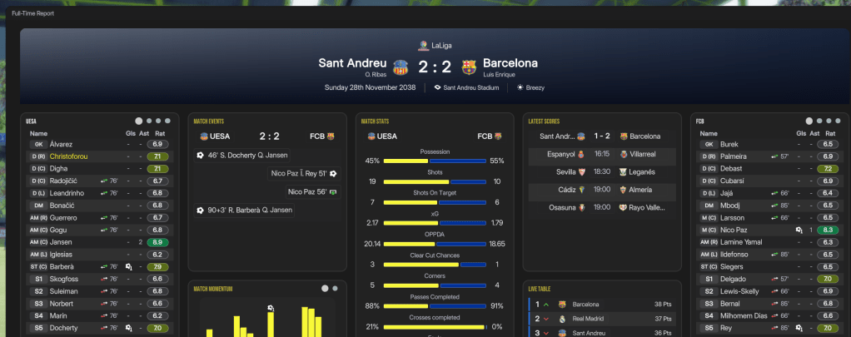Click the LaLiga competition logo
Image resolution: width=851 pixels, height=337 pixels.
click(x=425, y=45)
